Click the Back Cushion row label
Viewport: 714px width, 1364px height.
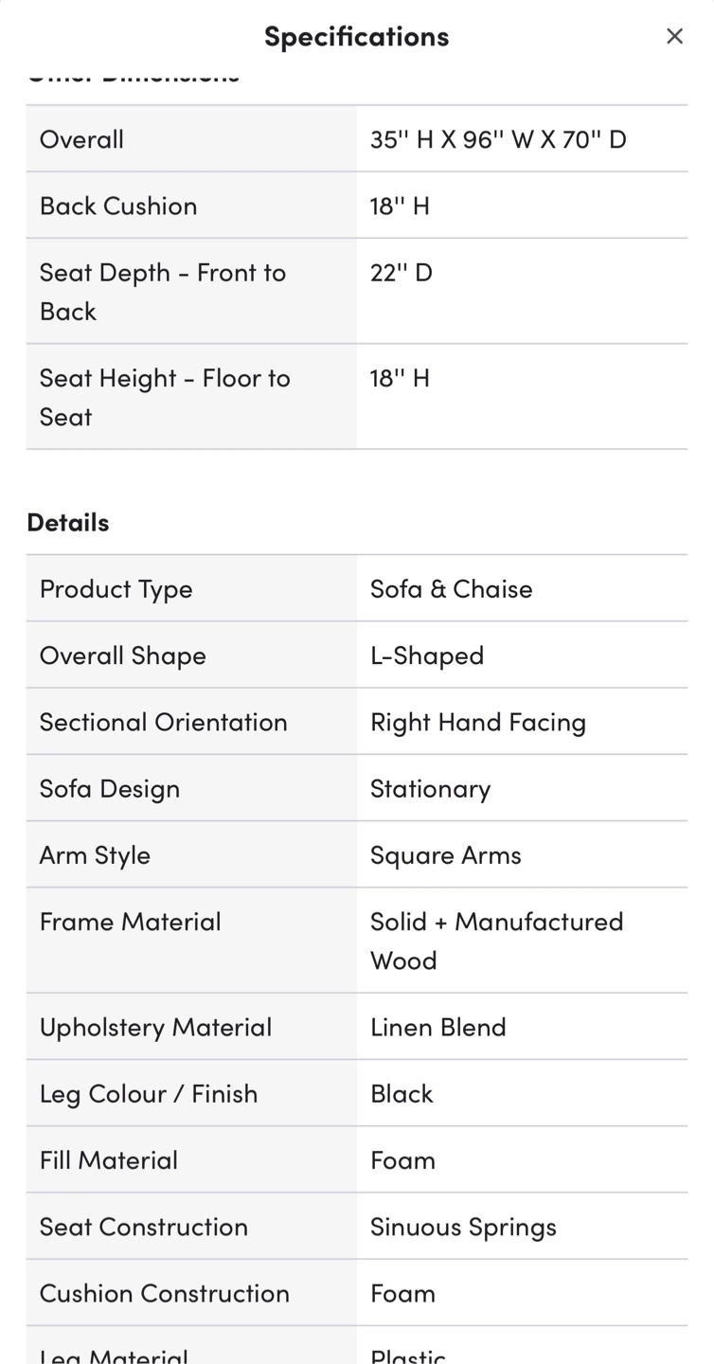click(118, 206)
